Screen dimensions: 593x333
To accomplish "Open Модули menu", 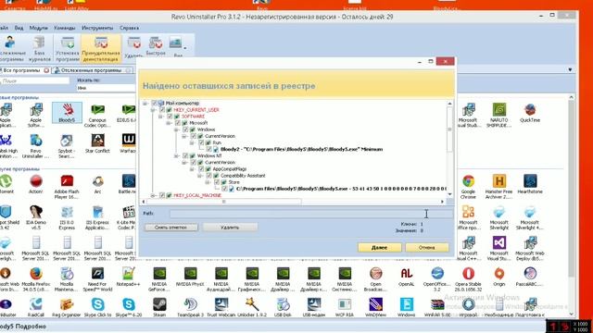I will (39, 28).
